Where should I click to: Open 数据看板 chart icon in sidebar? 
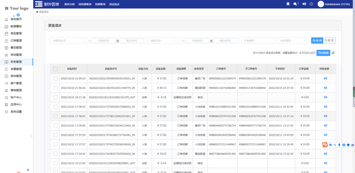[x=6, y=27]
